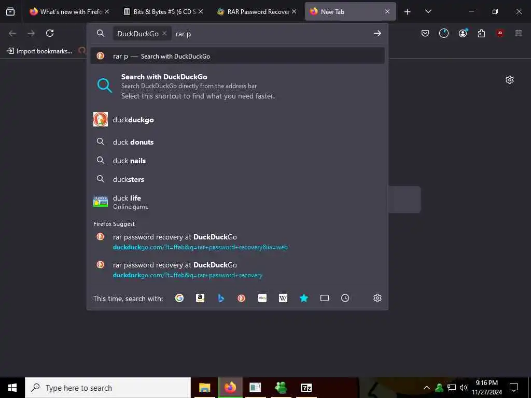Open the New Tab page settings gear
The height and width of the screenshot is (398, 531).
coord(510,80)
